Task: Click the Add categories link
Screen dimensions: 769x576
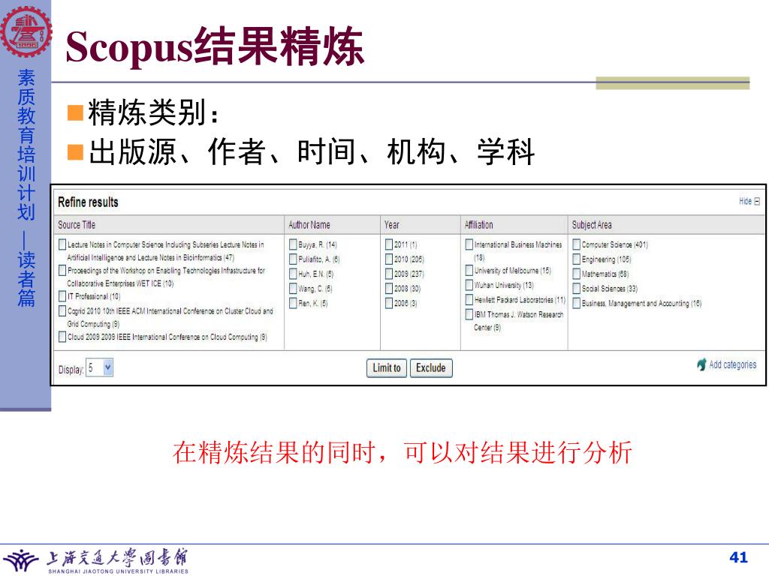Action: pos(733,364)
